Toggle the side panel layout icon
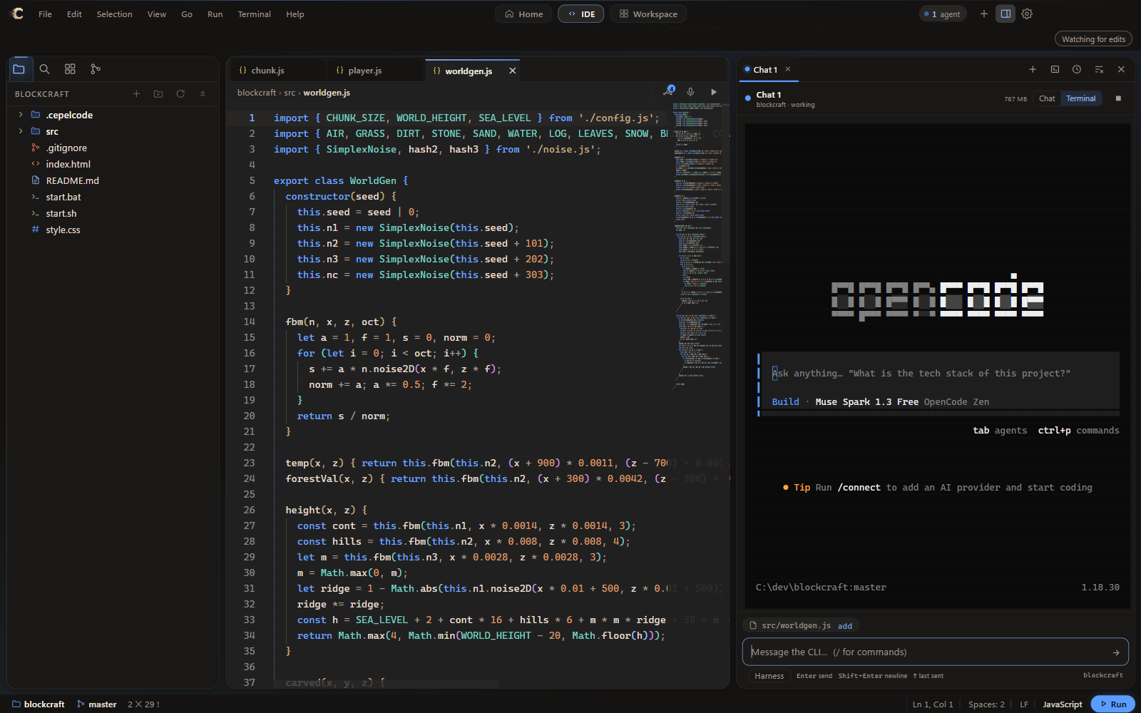The image size is (1141, 713). pyautogui.click(x=1006, y=14)
